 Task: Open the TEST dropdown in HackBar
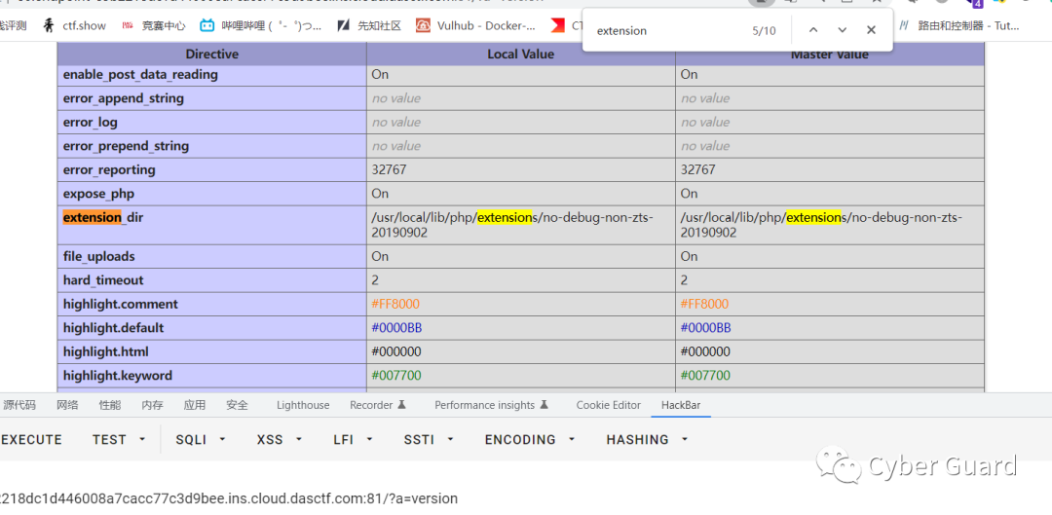119,439
